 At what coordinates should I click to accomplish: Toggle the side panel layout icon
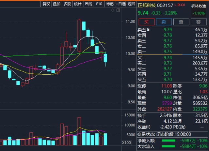118,10
